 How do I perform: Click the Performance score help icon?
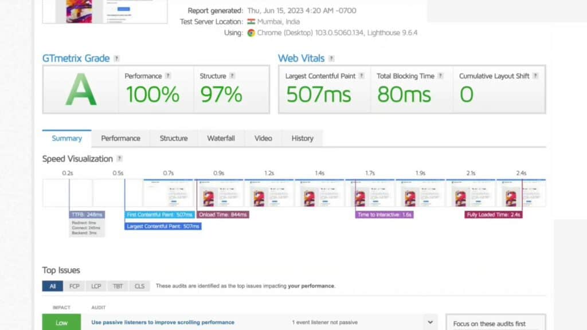click(169, 75)
